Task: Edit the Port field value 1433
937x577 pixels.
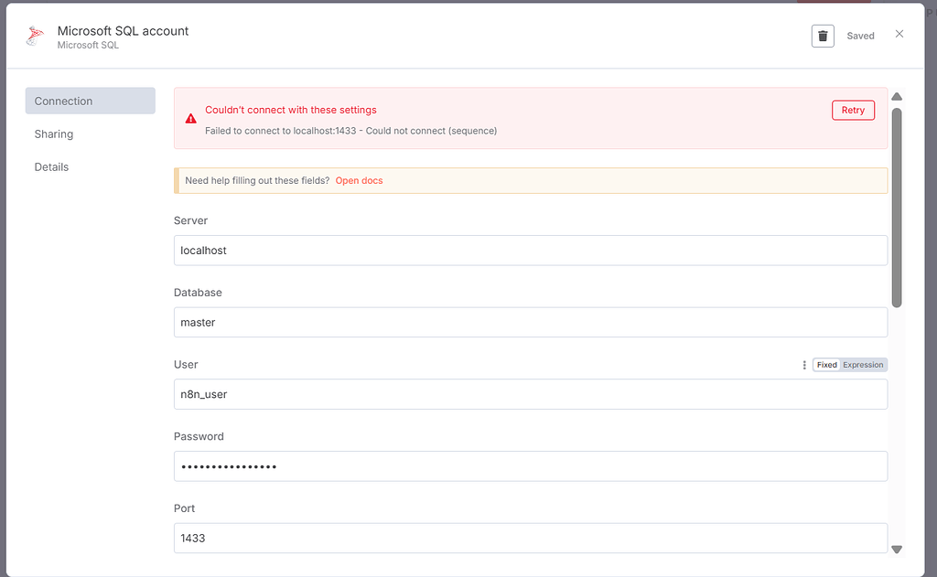Action: pyautogui.click(x=530, y=538)
